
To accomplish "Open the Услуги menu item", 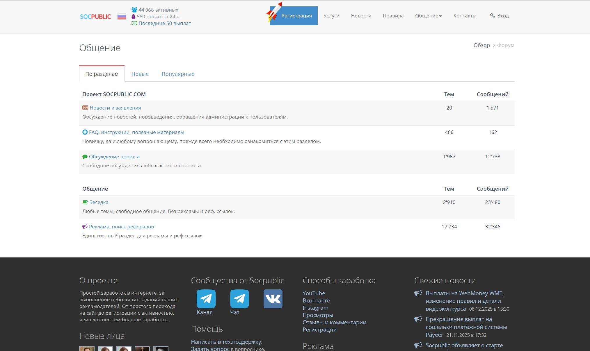I will tap(331, 16).
